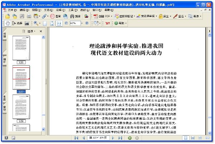Click the document scrollbar down arrow
215x144 pixels.
pyautogui.click(x=210, y=133)
